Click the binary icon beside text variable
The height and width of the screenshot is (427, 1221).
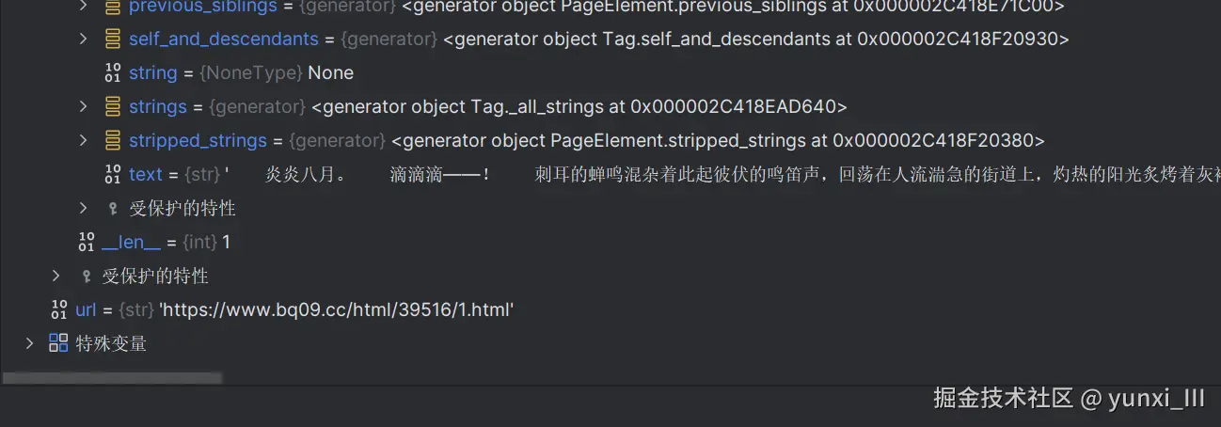112,175
